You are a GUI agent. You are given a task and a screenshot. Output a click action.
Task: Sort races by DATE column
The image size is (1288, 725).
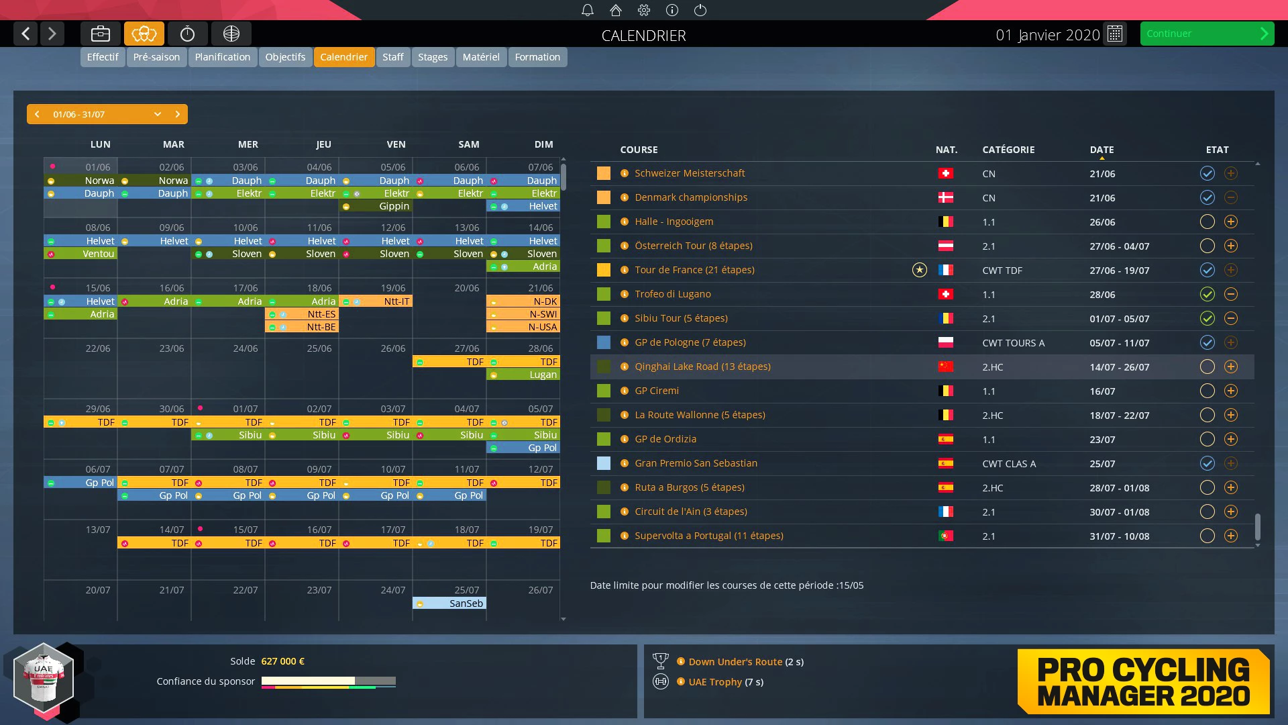[x=1102, y=150]
